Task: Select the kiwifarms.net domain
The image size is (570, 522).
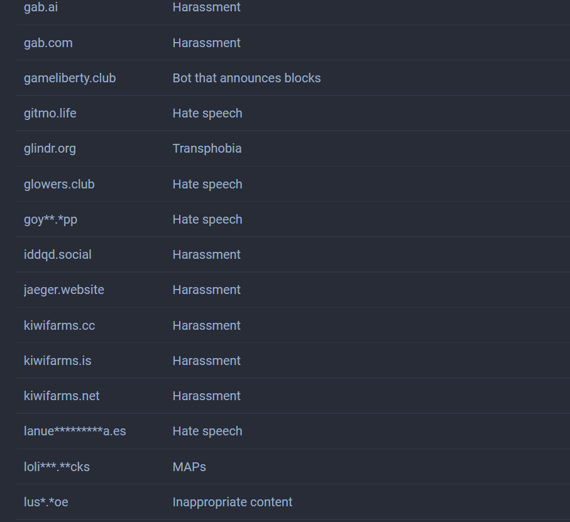Action: [x=62, y=396]
